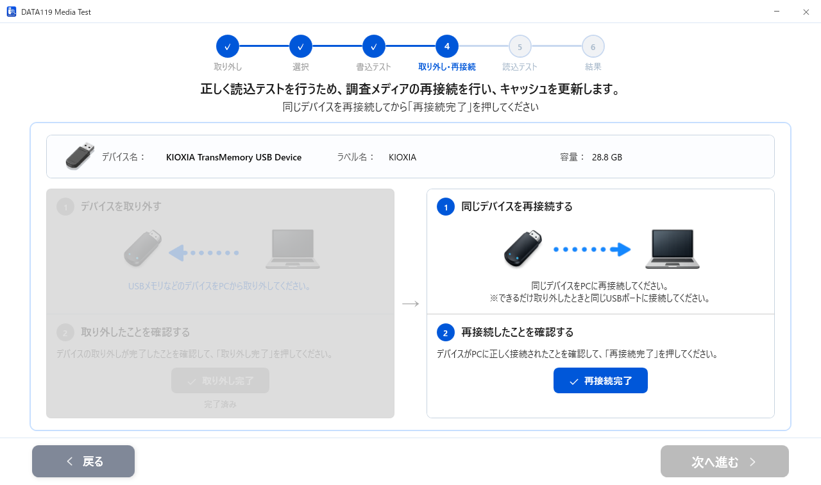
Task: Select step 3 書込テスト circle
Action: pyautogui.click(x=374, y=46)
